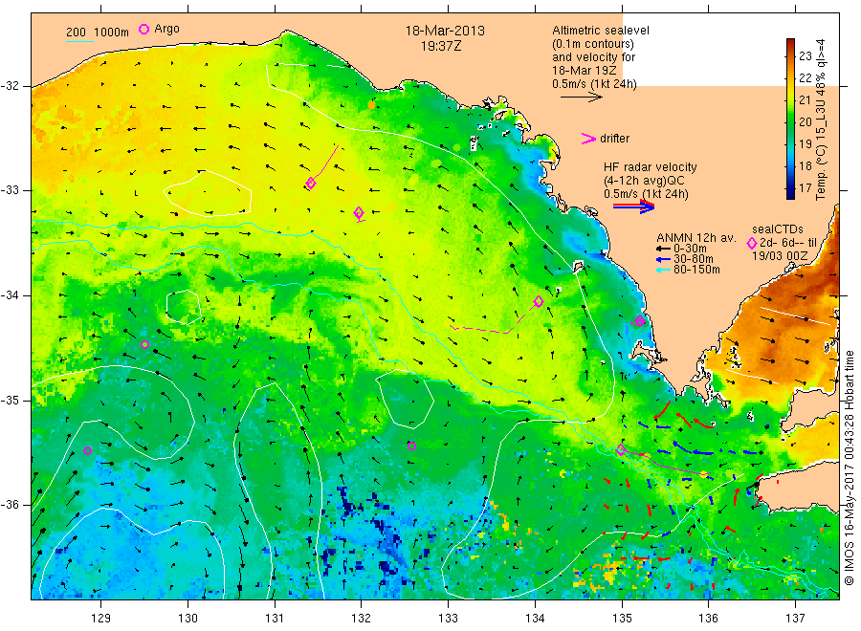Image resolution: width=861 pixels, height=631 pixels.
Task: Click the 21 color bar tick label
Action: [x=805, y=99]
